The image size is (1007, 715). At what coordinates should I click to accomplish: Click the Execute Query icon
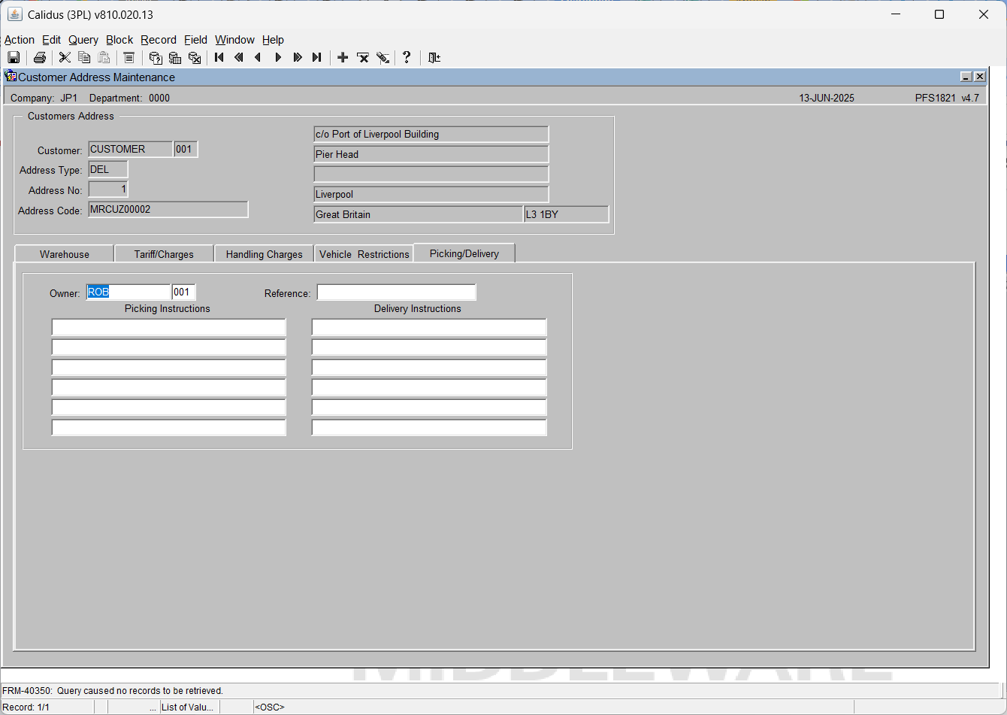[175, 58]
